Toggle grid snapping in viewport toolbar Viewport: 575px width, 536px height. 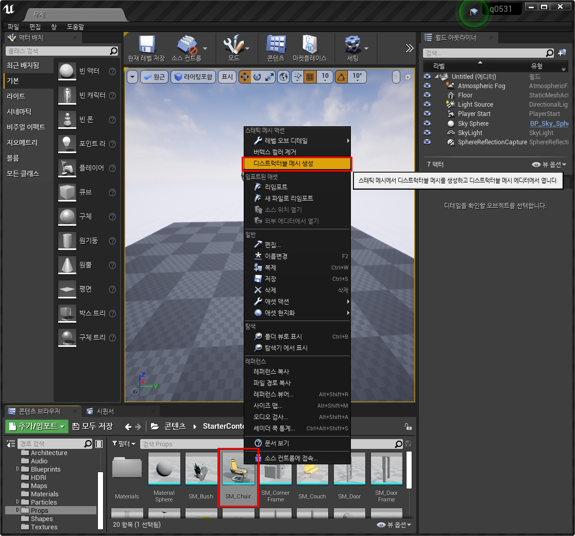[x=310, y=77]
